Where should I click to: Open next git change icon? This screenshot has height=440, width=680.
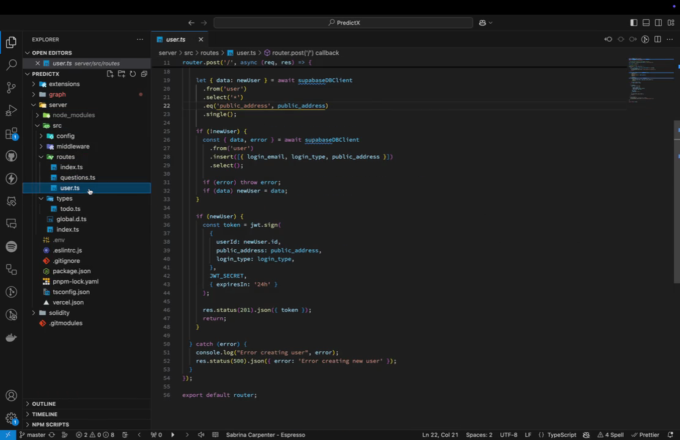[633, 40]
